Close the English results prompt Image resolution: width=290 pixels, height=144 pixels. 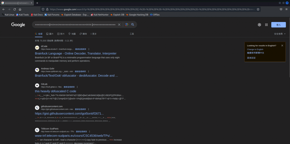282,45
